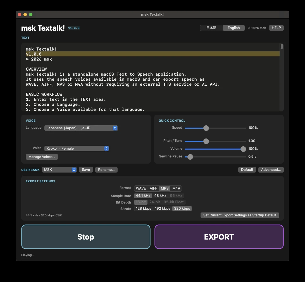This screenshot has width=305, height=282.
Task: Open the USER BANK dropdown showing MSK
Action: pos(59,169)
